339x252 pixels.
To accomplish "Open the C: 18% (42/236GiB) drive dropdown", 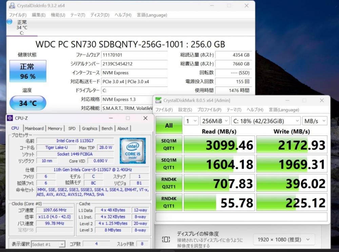I will (266, 121).
